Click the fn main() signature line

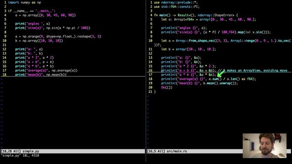click(x=196, y=15)
